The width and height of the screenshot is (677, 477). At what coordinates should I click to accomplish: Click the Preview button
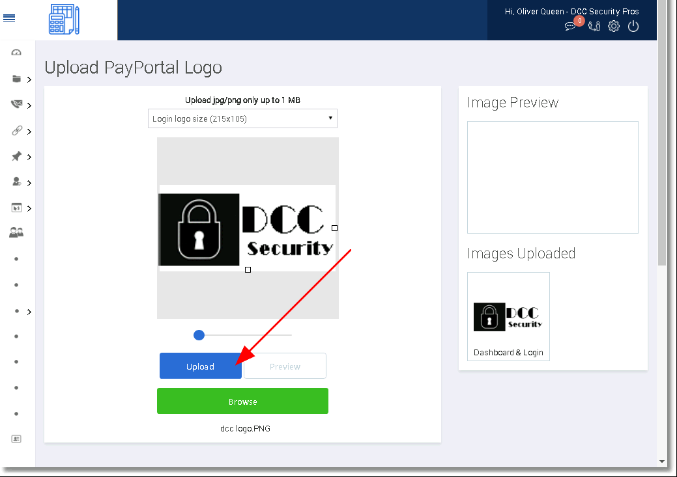pyautogui.click(x=285, y=366)
